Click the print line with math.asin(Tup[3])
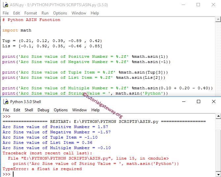221x177 pixels. pyautogui.click(x=85, y=73)
